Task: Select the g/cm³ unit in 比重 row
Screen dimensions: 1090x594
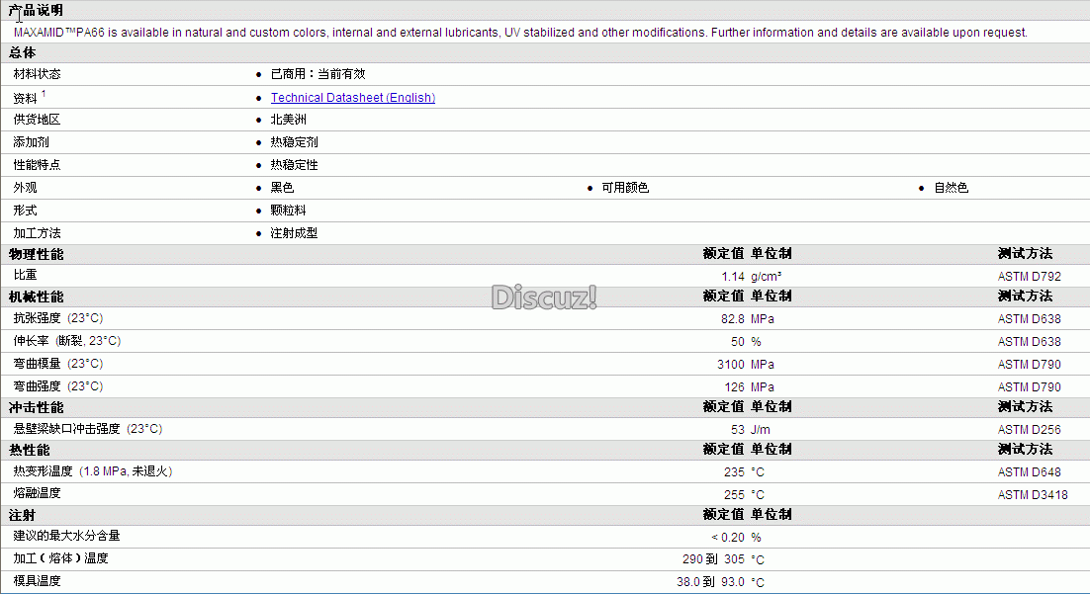Action: pyautogui.click(x=766, y=277)
